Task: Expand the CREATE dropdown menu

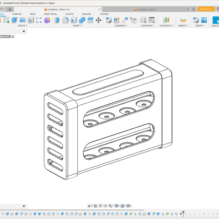Action: tap(22, 25)
